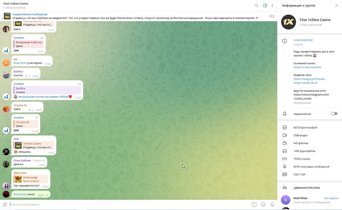Image resolution: width=342 pixels, height=210 pixels.
Task: Open the 'Актуальная ссылка на казино 1xSlots' link
Action: (43, 96)
